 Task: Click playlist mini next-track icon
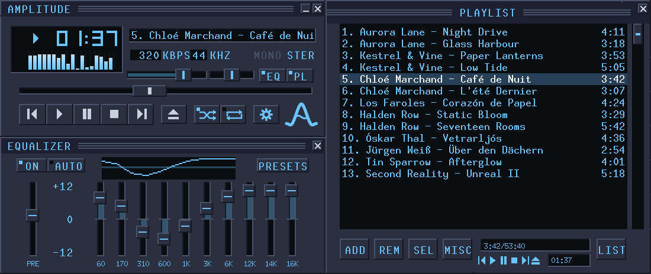point(525,260)
